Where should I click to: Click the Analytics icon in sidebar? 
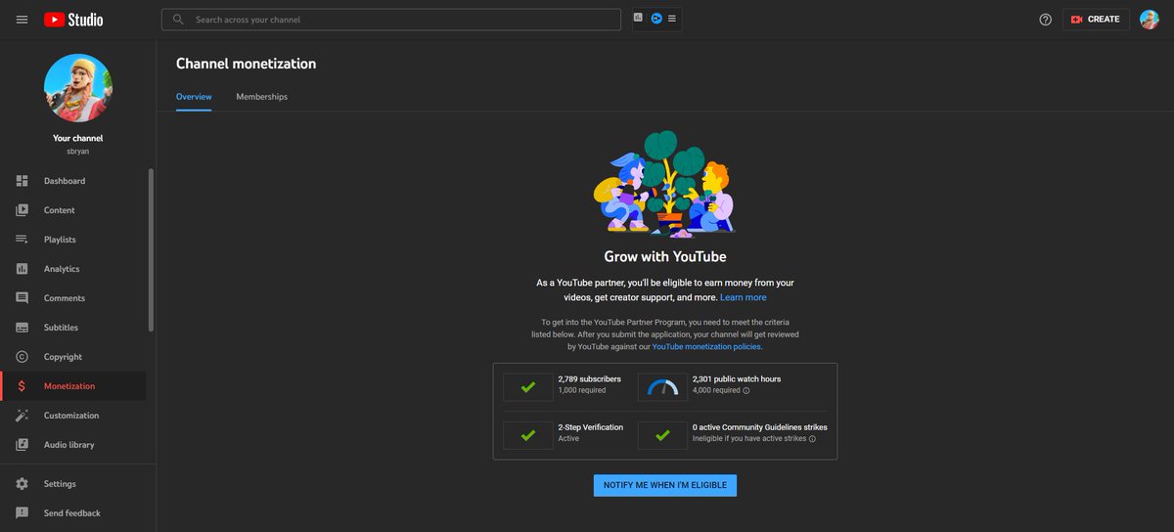22,269
